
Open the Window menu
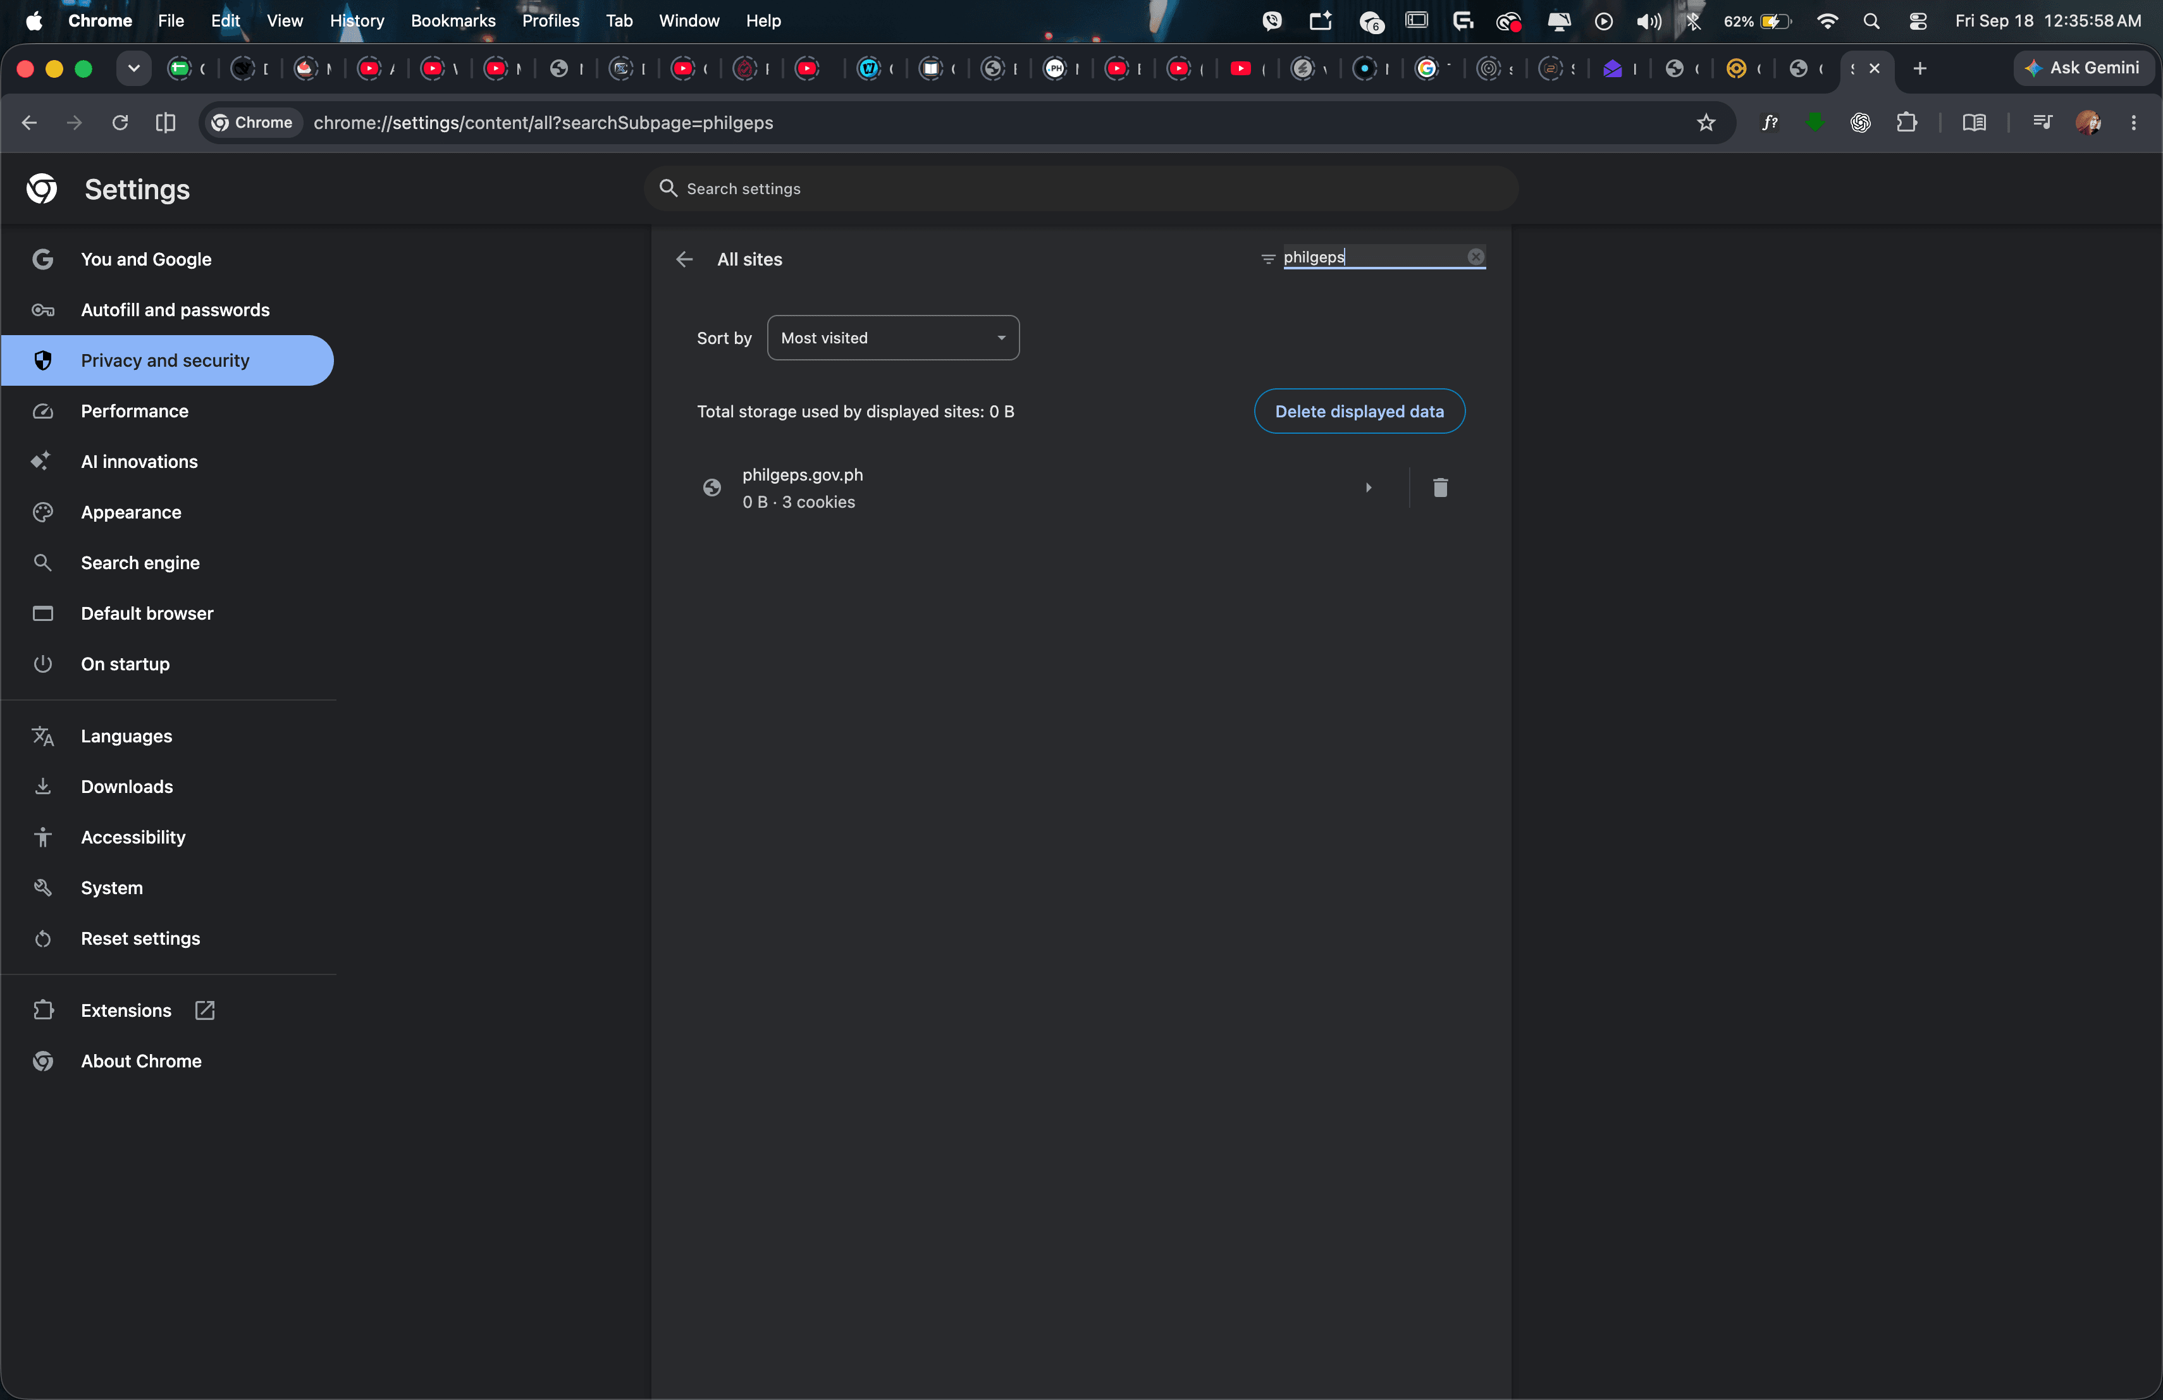click(689, 20)
